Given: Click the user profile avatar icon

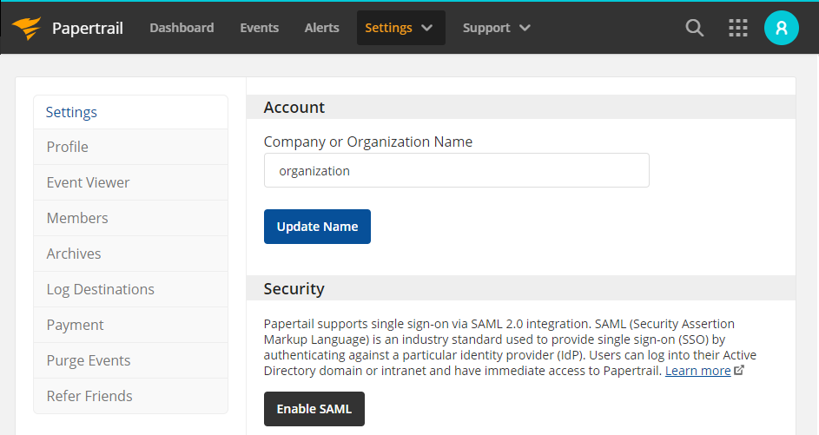Looking at the screenshot, I should coord(782,28).
